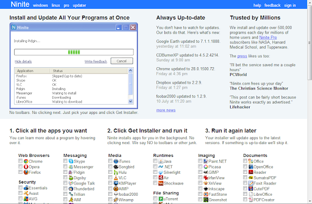Image resolution: width=312 pixels, height=204 pixels.
Task: Check the Opera checkbox
Action: click(20, 166)
